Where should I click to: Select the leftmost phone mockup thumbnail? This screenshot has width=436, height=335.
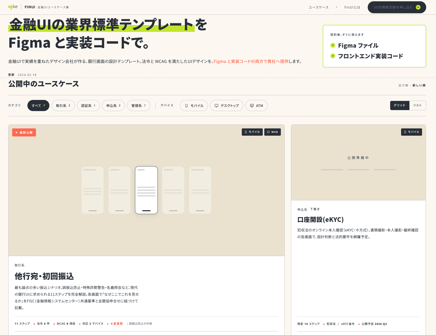93,190
